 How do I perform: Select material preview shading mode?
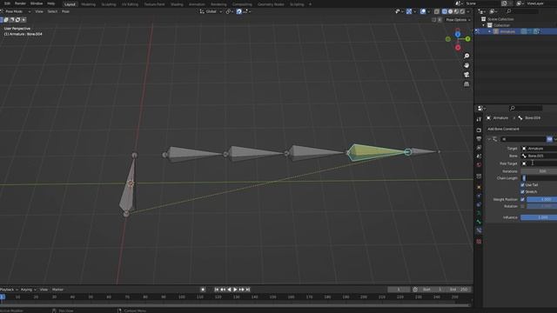pos(456,11)
